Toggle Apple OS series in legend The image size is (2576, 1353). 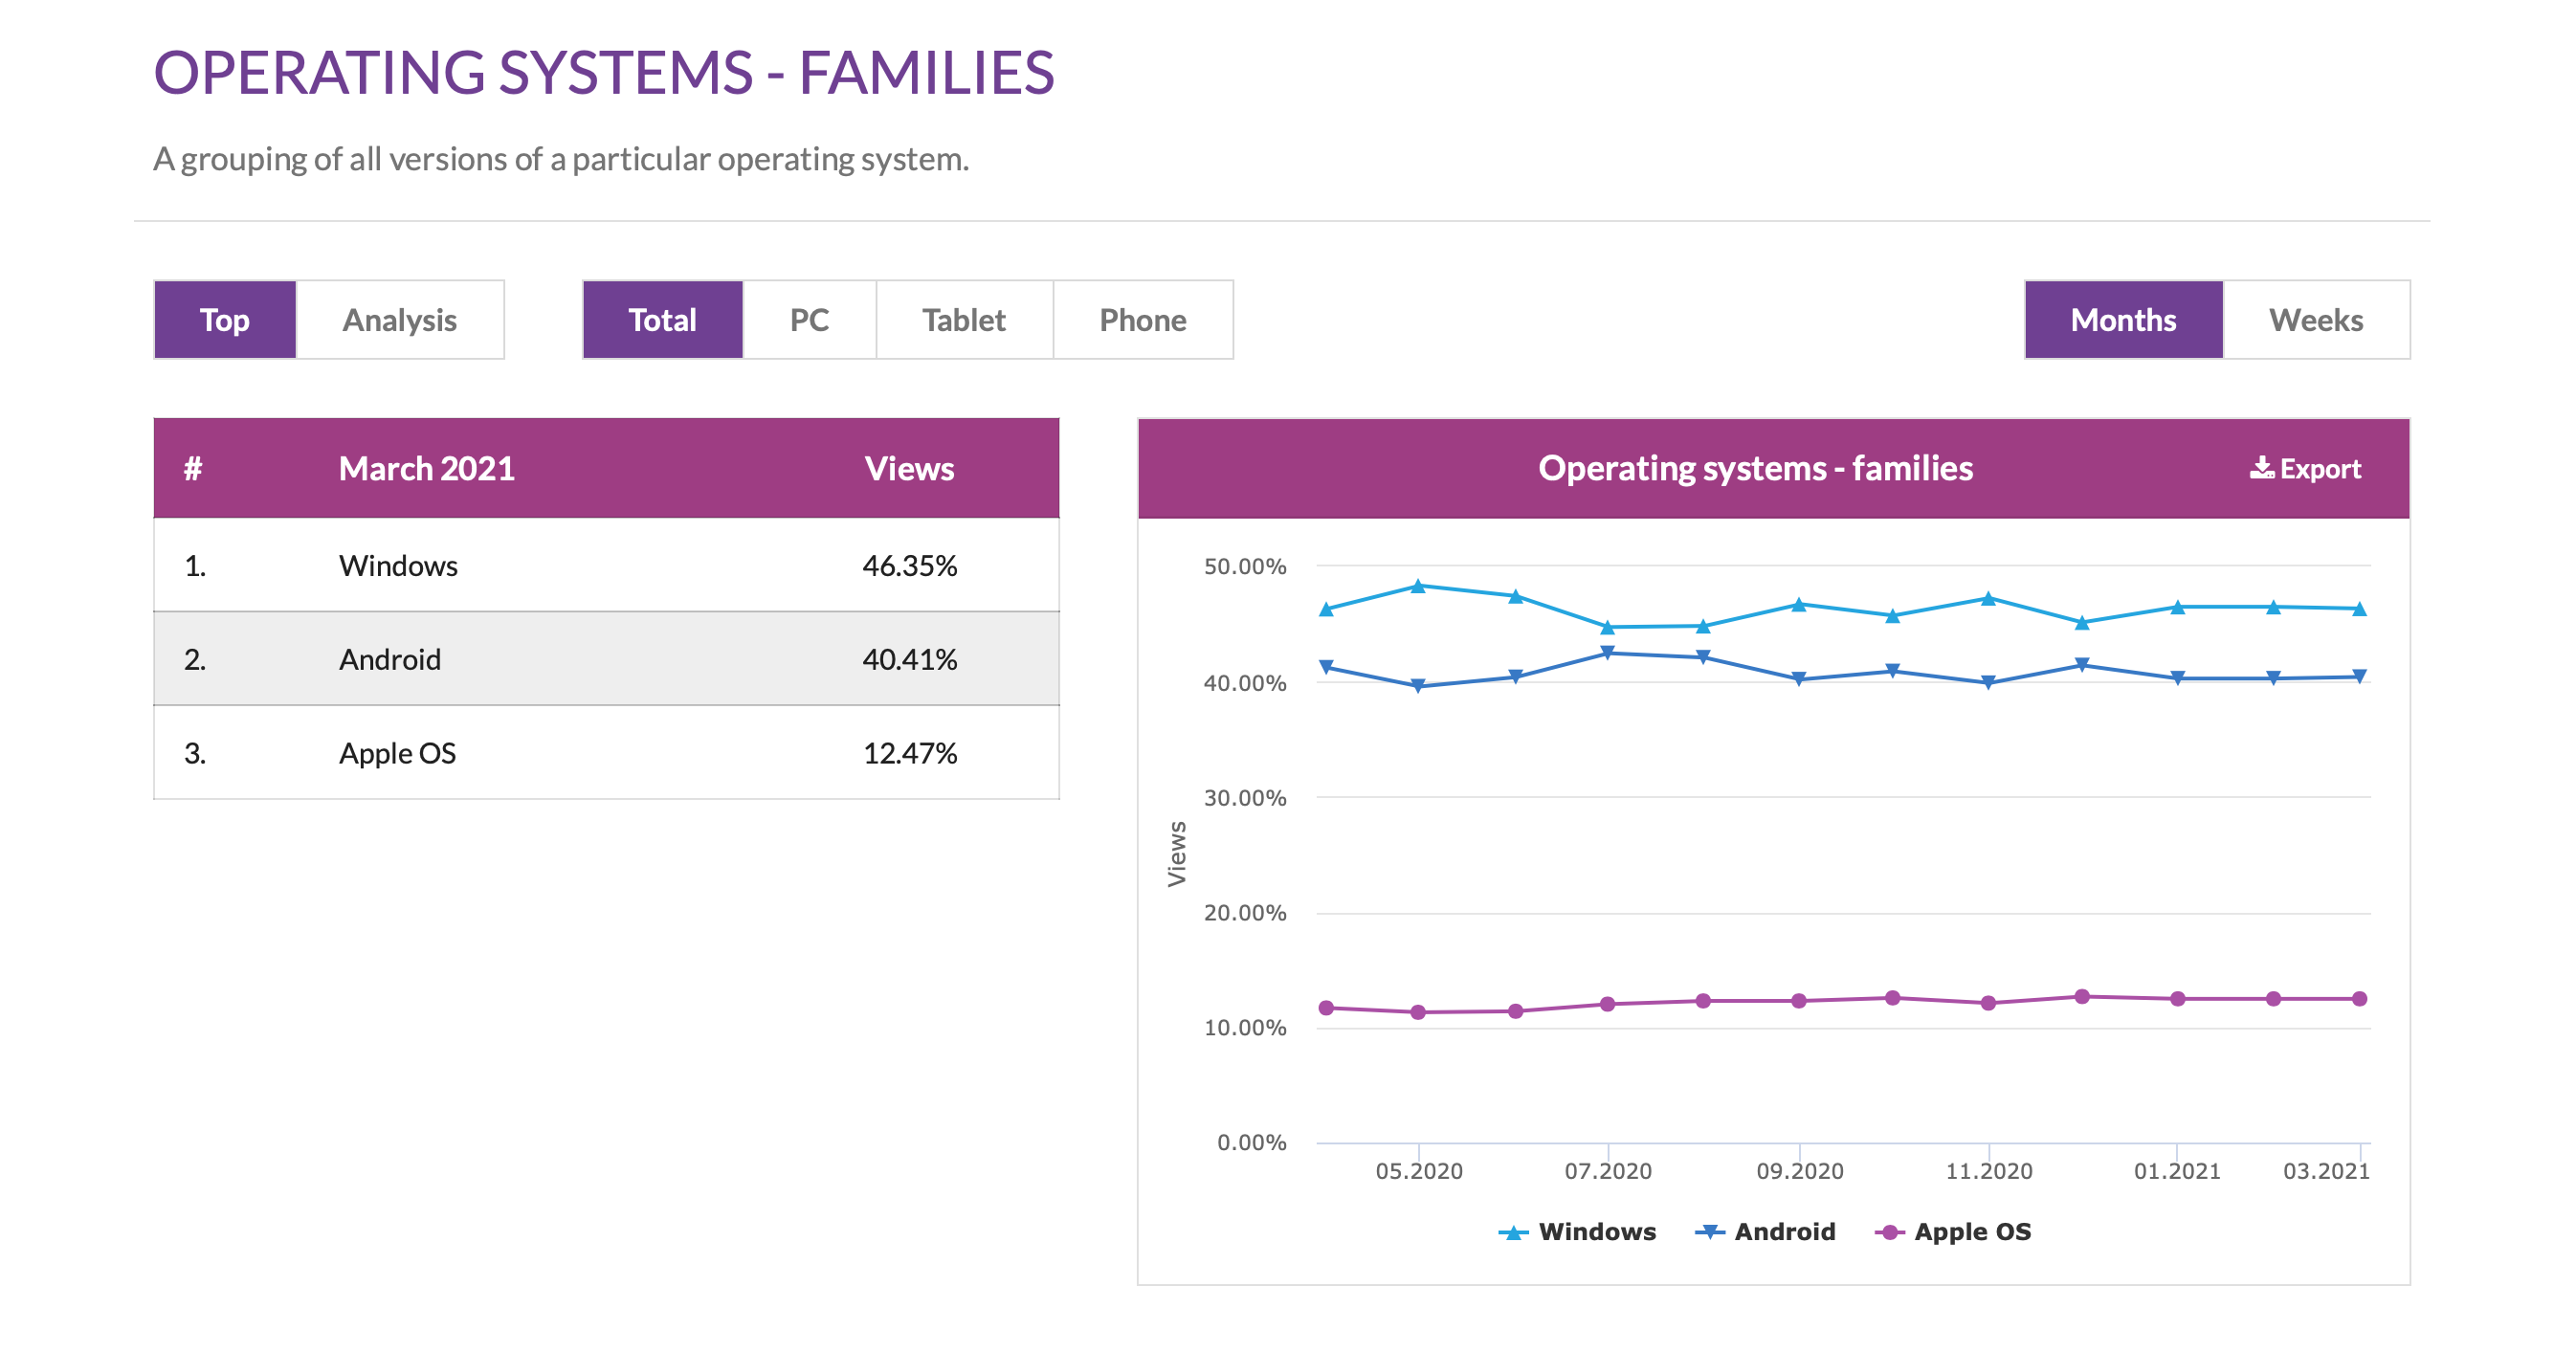1971,1231
